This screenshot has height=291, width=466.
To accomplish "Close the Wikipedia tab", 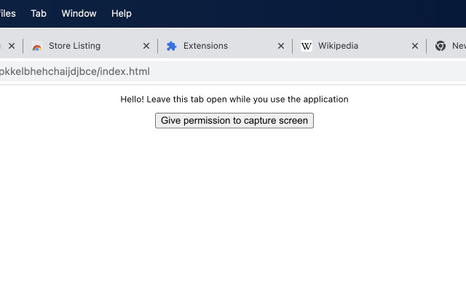I will tap(415, 46).
